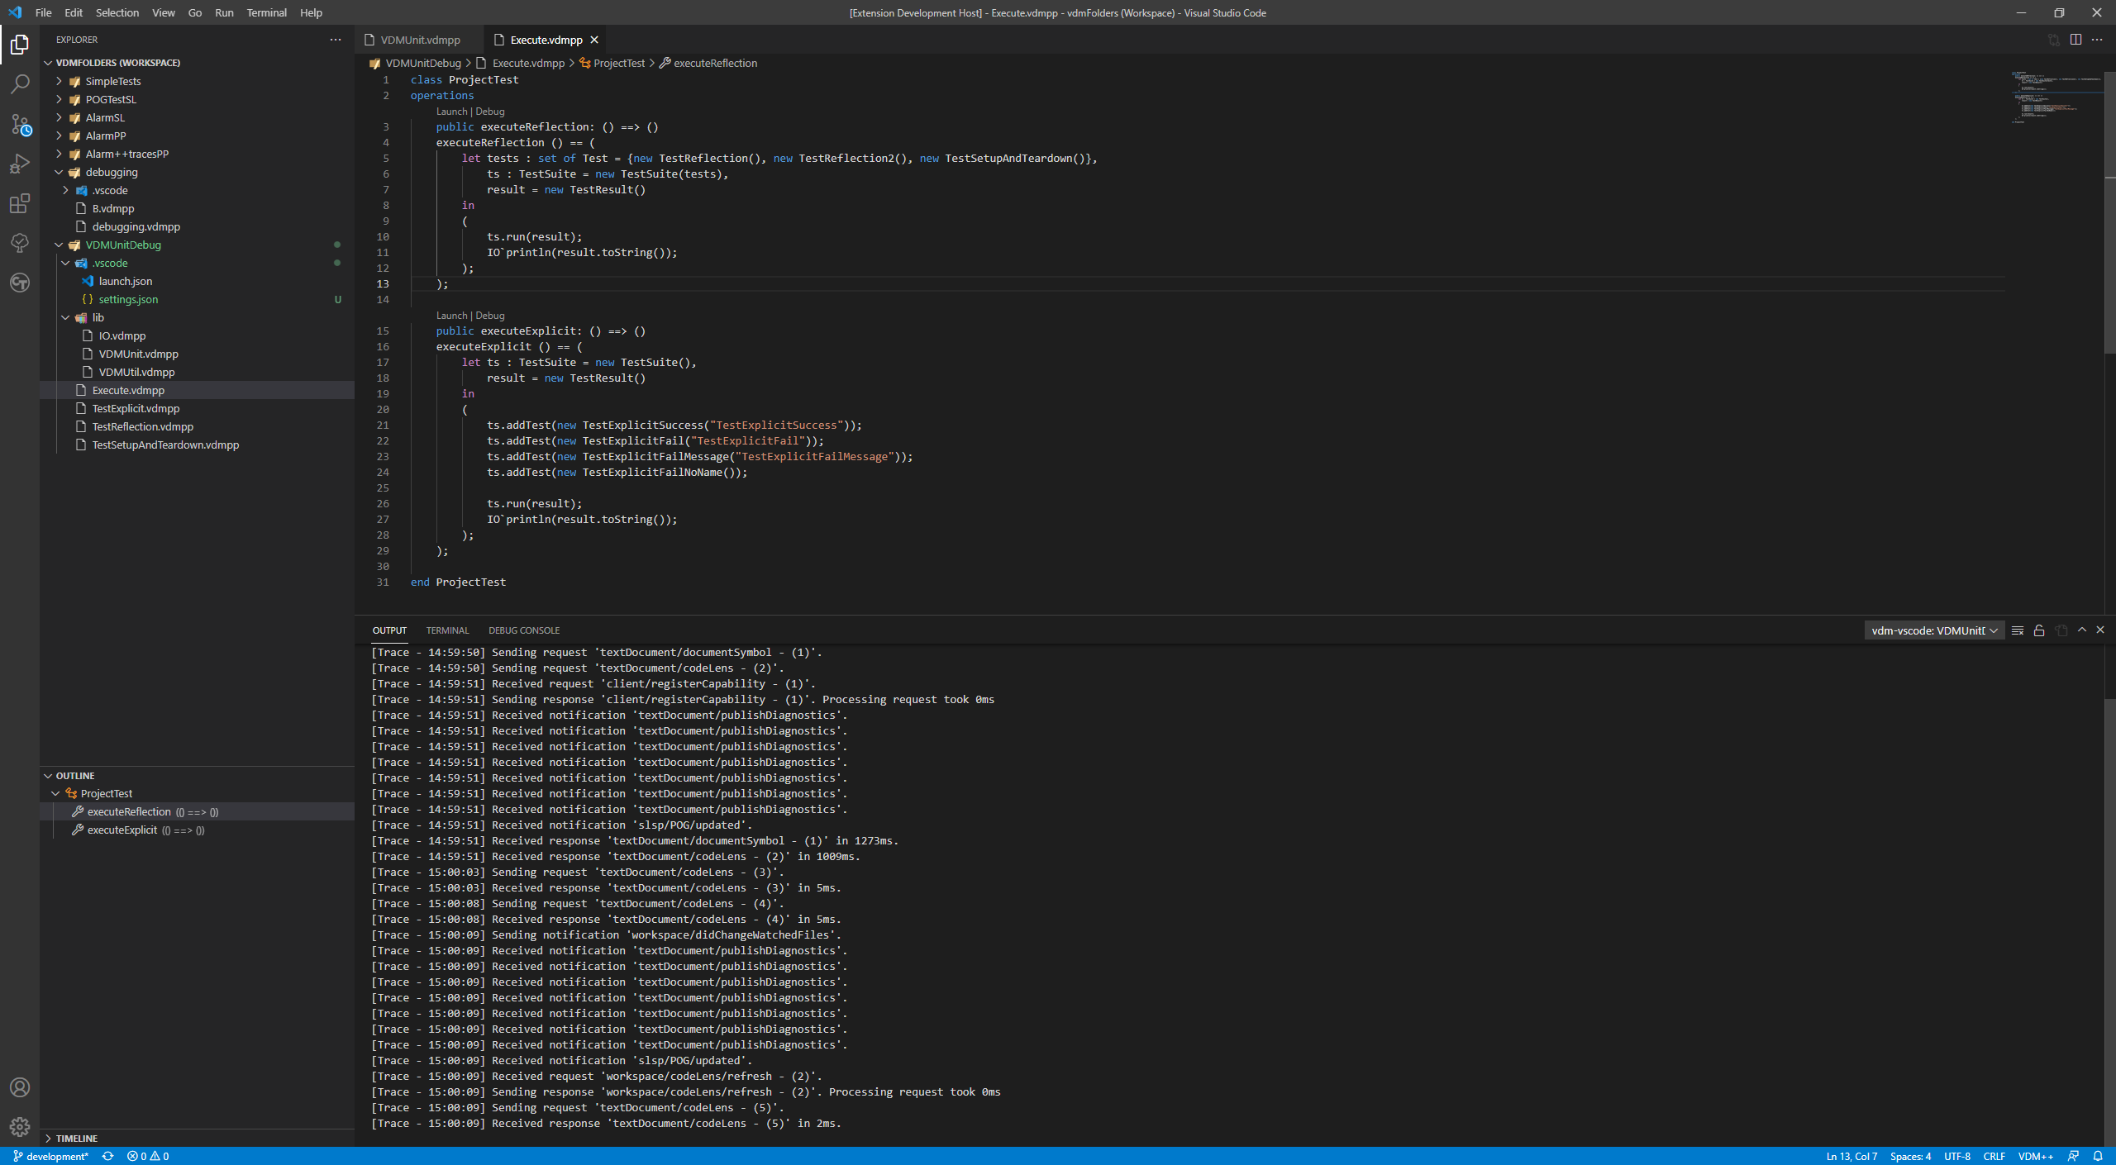The height and width of the screenshot is (1165, 2116).
Task: Toggle auto-scroll lock in the Output panel
Action: click(x=2038, y=630)
